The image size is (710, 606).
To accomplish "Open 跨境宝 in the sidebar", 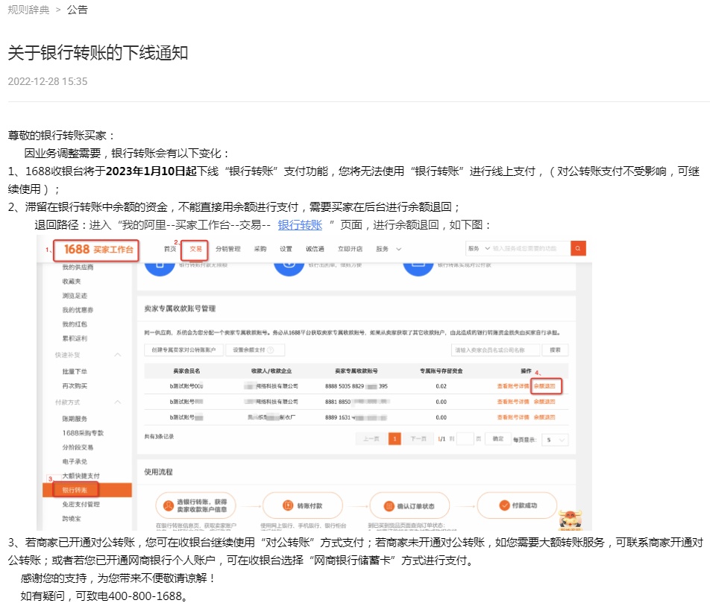I will pyautogui.click(x=72, y=518).
